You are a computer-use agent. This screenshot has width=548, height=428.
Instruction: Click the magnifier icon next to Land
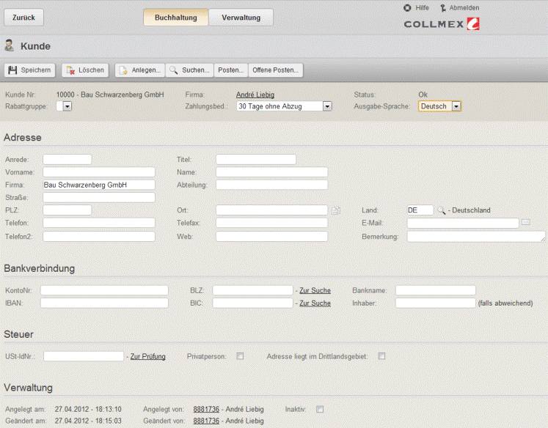[442, 210]
